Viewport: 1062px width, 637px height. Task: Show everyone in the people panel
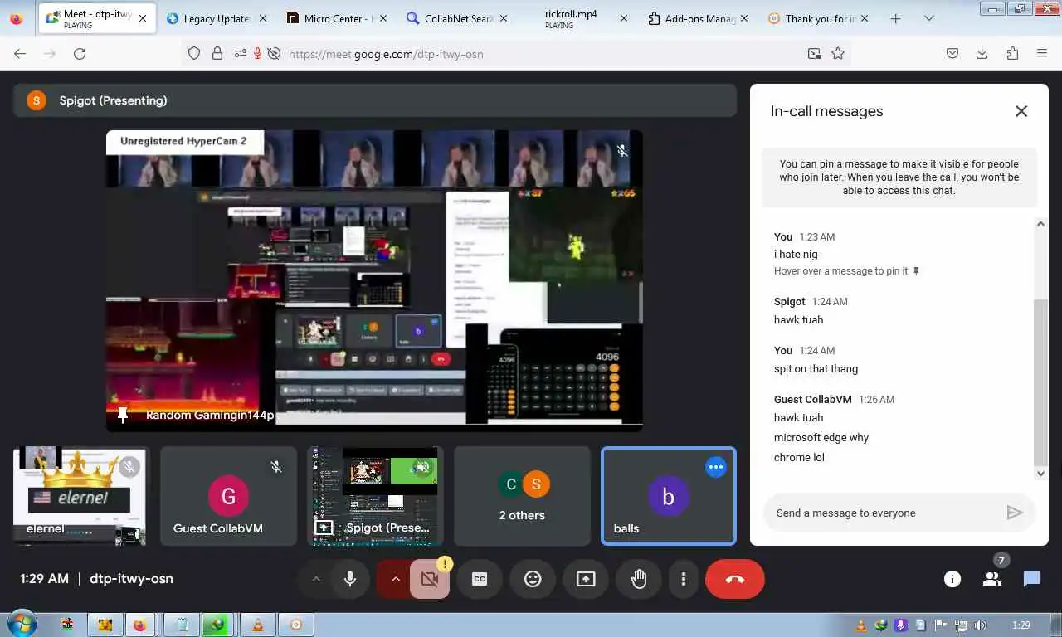pos(992,579)
